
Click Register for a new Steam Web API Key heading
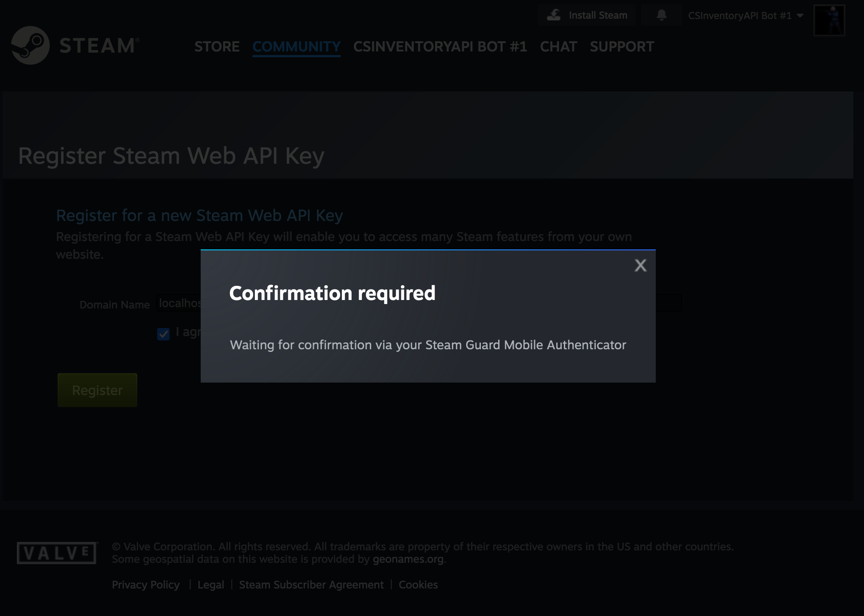click(199, 215)
